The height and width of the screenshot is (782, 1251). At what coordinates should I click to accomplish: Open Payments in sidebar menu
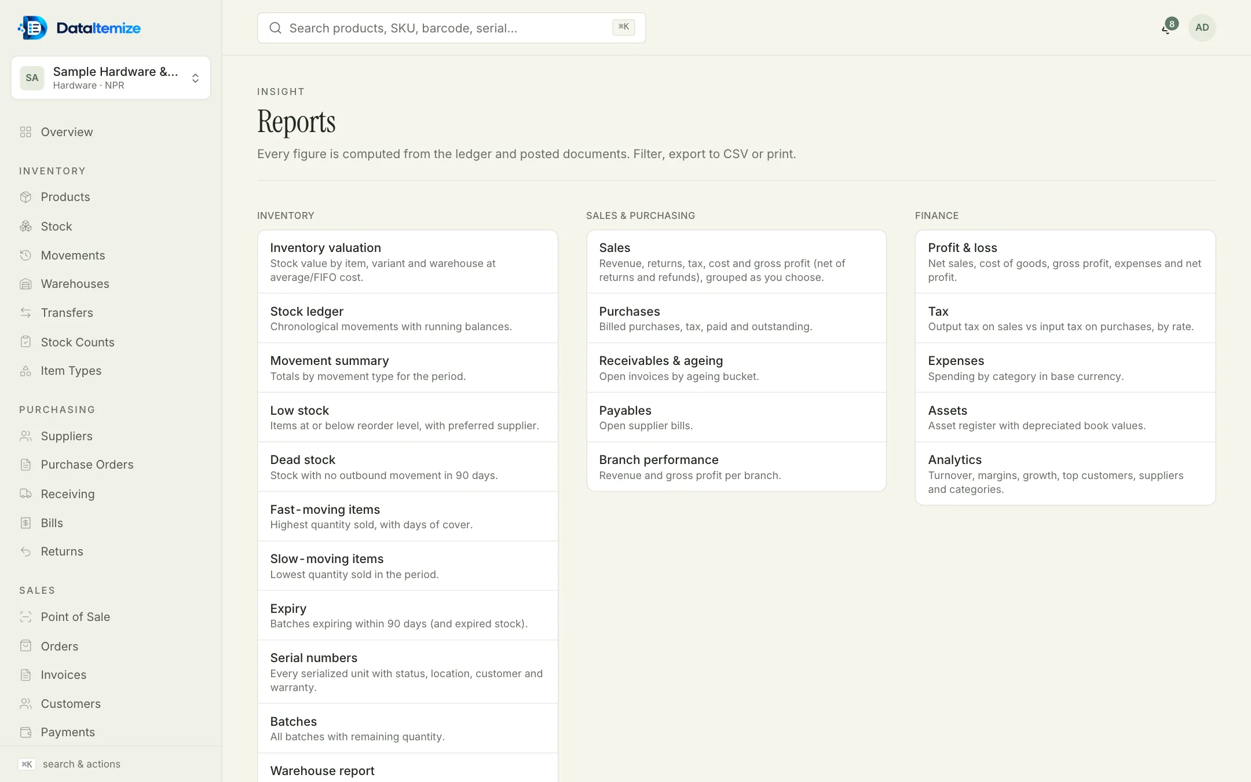point(68,732)
